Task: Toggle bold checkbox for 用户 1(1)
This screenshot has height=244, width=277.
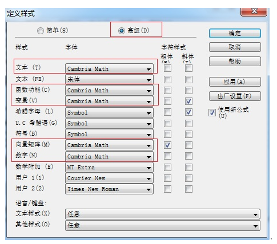Action: (167, 178)
